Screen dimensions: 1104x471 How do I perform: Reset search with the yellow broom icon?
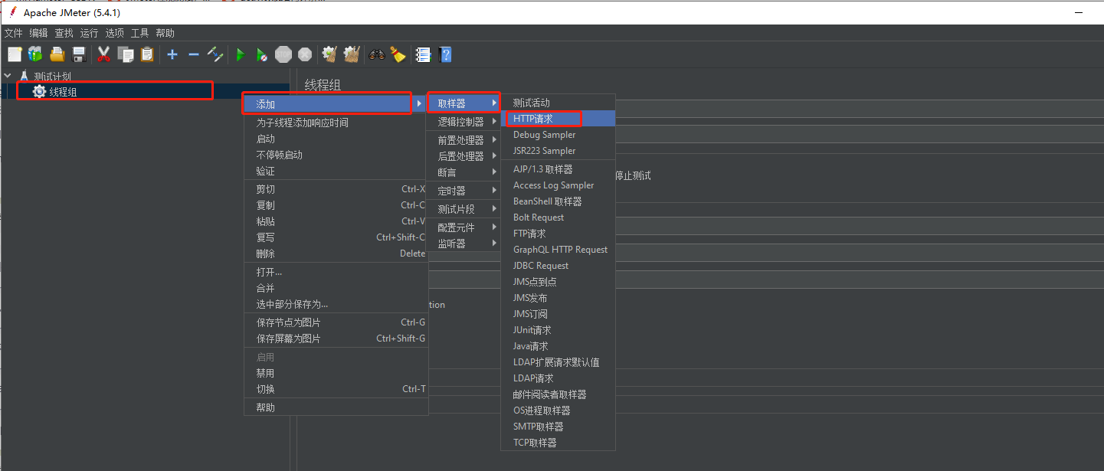pos(398,54)
